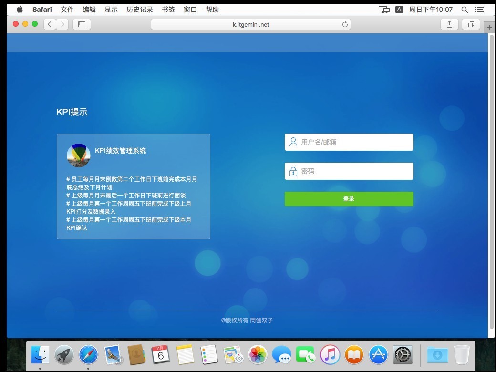Go back with the left arrow button
496x372 pixels.
(50, 24)
